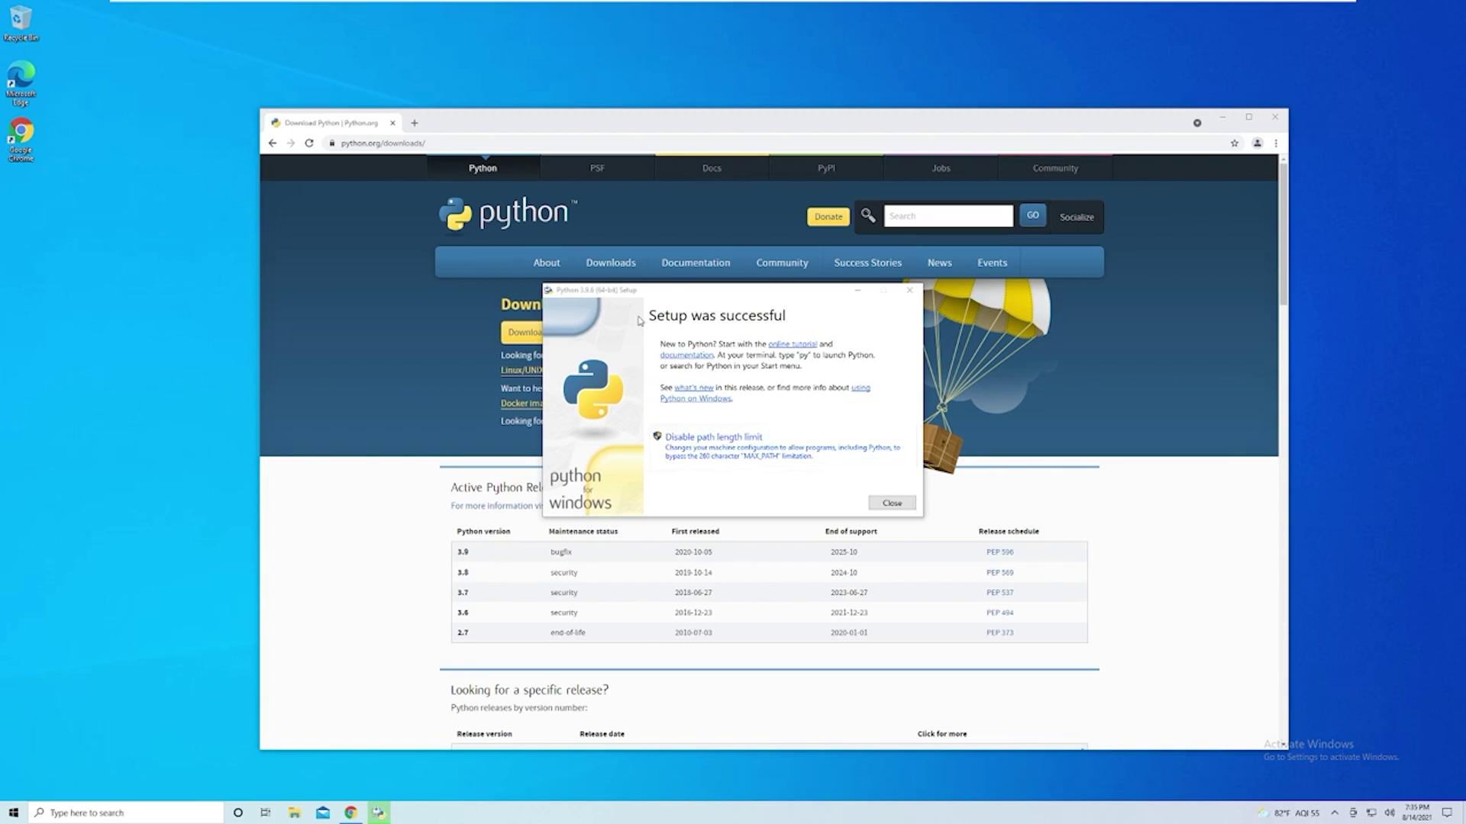Select Docs top navigation tab

712,168
